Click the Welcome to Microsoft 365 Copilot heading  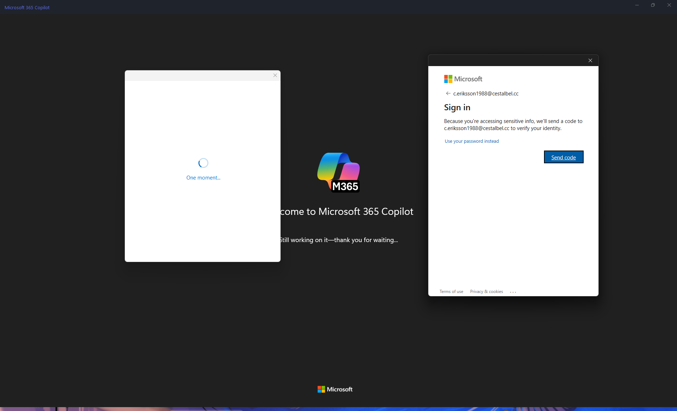tap(347, 211)
